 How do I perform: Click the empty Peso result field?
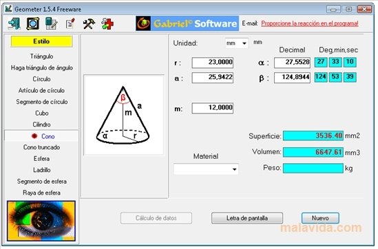click(313, 168)
